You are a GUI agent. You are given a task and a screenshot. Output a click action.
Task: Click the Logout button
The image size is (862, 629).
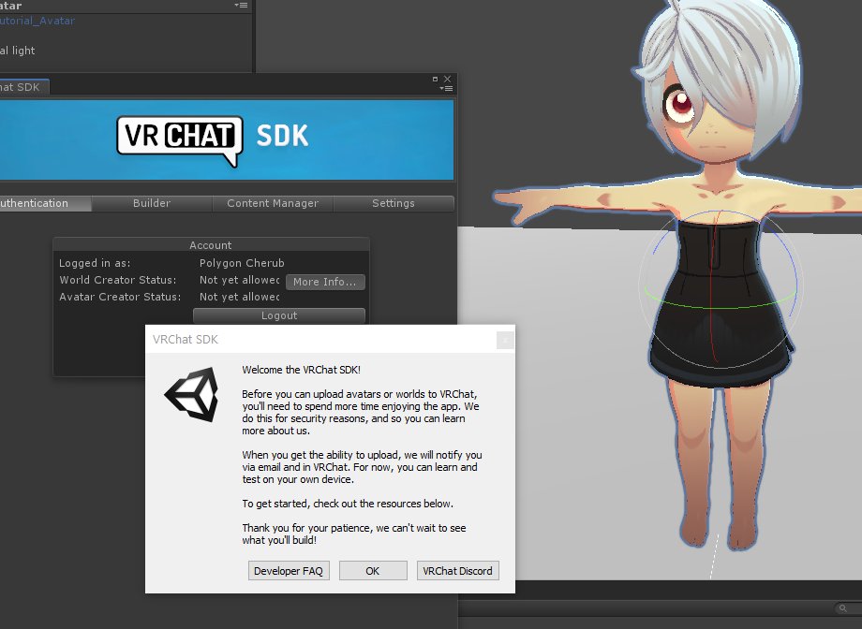pyautogui.click(x=278, y=315)
